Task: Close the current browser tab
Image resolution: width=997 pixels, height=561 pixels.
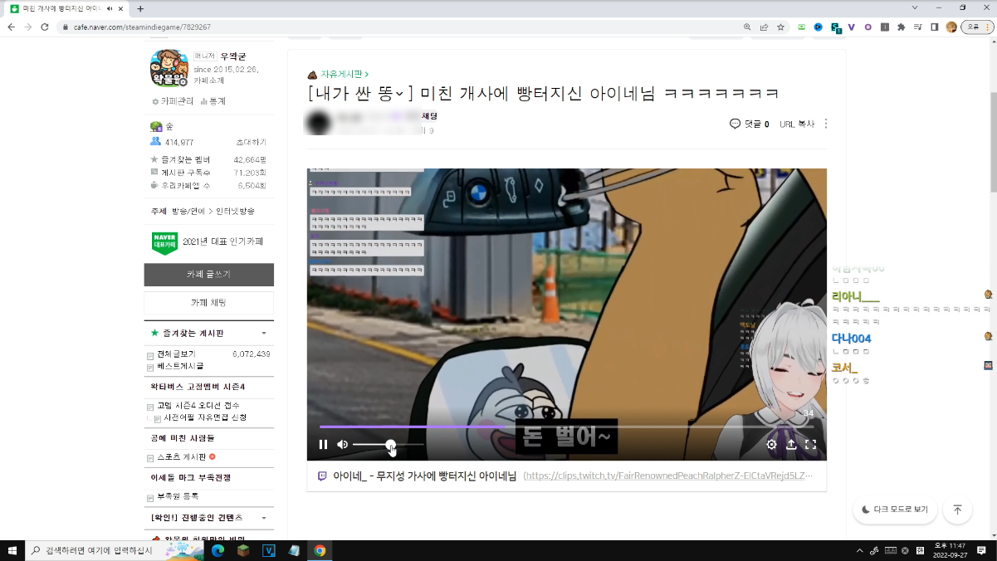Action: 121,8
